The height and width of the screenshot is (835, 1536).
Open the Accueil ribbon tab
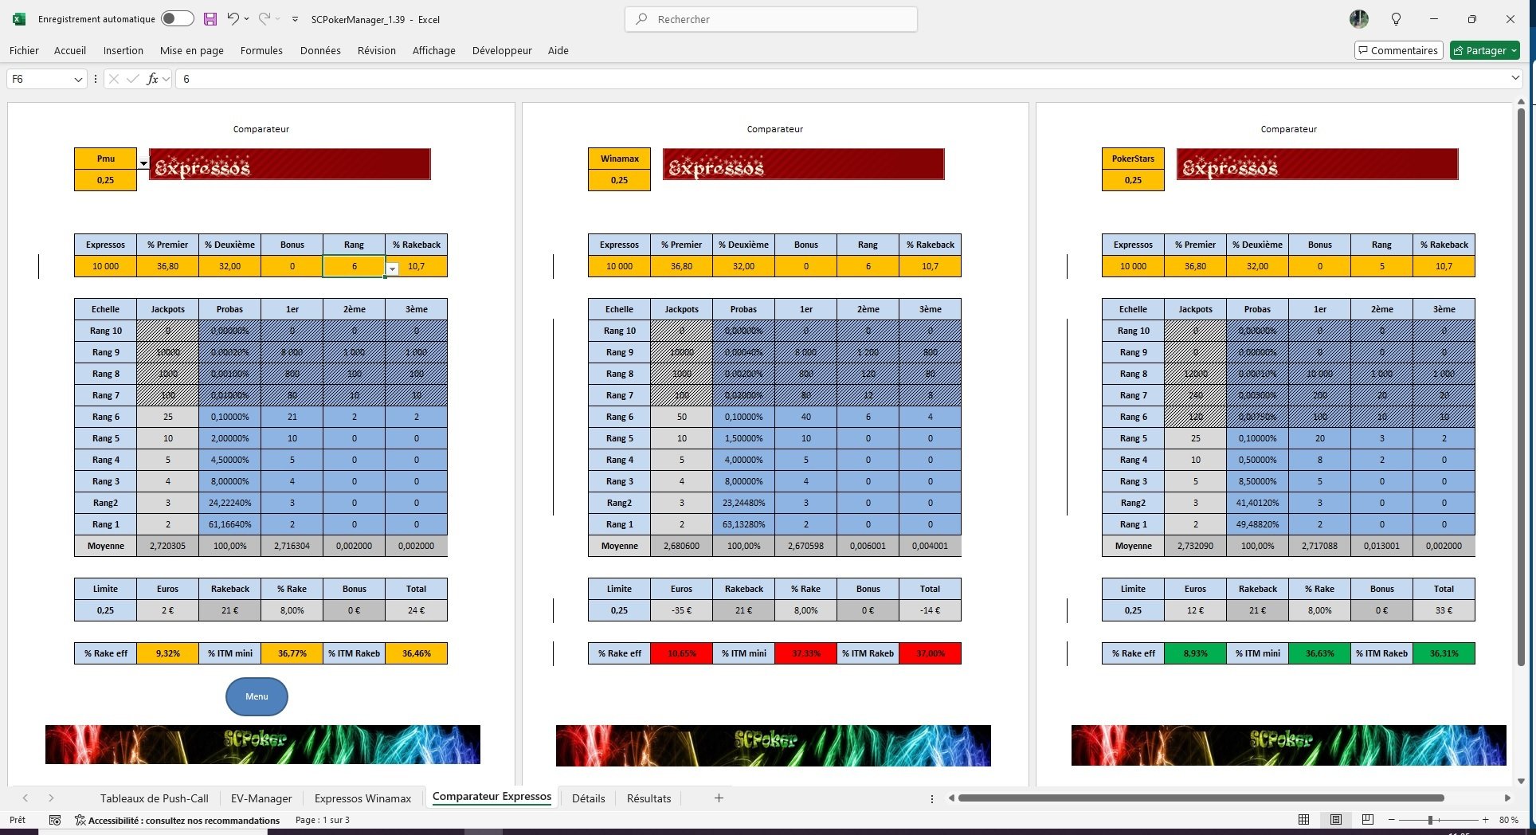pos(70,50)
